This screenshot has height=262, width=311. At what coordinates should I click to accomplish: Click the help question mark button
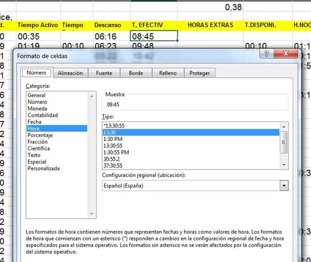tap(266, 54)
